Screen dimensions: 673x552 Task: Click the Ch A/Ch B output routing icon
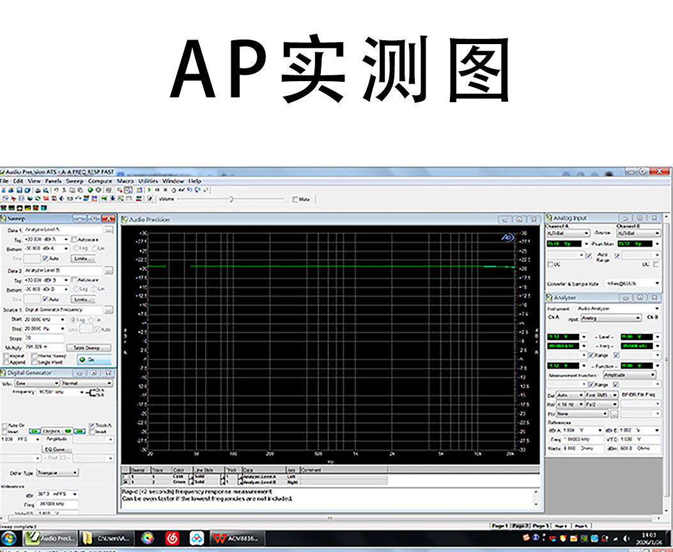pyautogui.click(x=95, y=392)
